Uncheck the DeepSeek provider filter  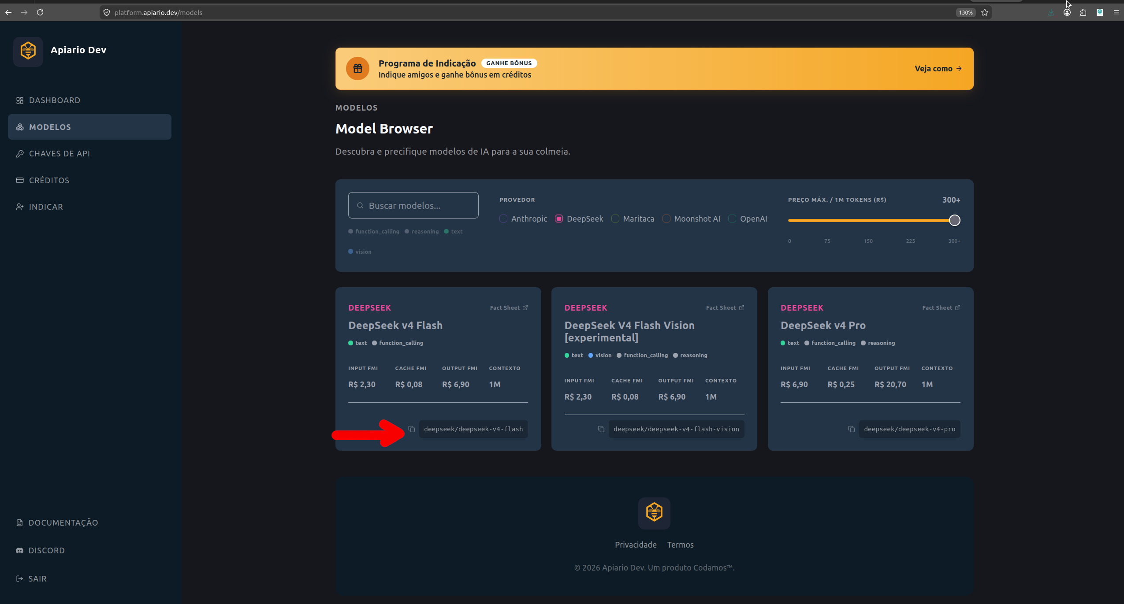click(x=559, y=219)
